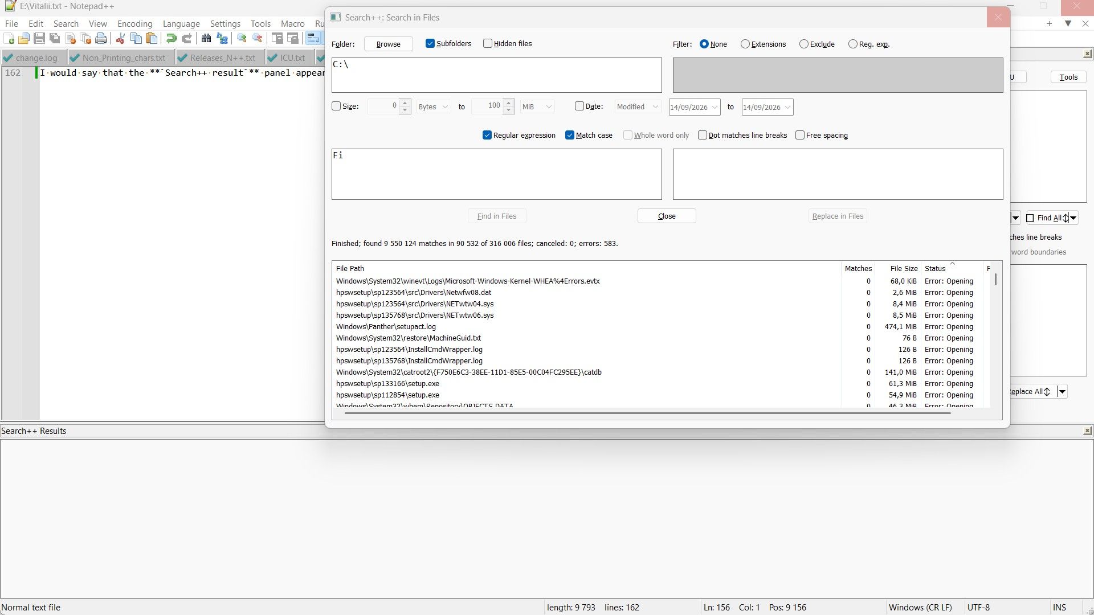Click the minimum size spinner control

pyautogui.click(x=405, y=106)
